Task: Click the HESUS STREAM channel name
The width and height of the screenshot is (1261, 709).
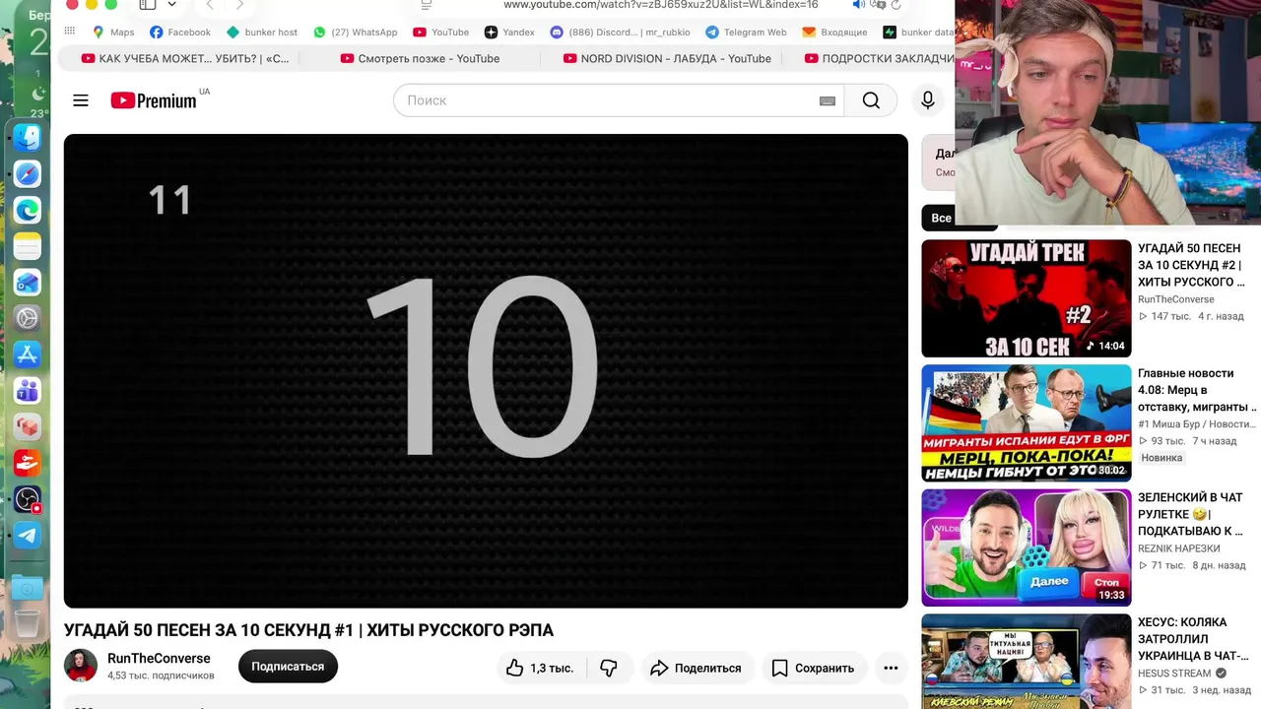Action: pos(1174,674)
